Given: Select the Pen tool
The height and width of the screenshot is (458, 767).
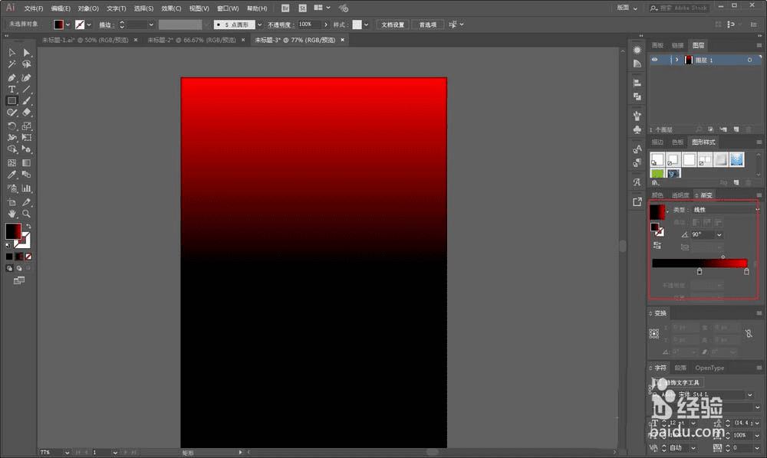Looking at the screenshot, I should (x=12, y=77).
